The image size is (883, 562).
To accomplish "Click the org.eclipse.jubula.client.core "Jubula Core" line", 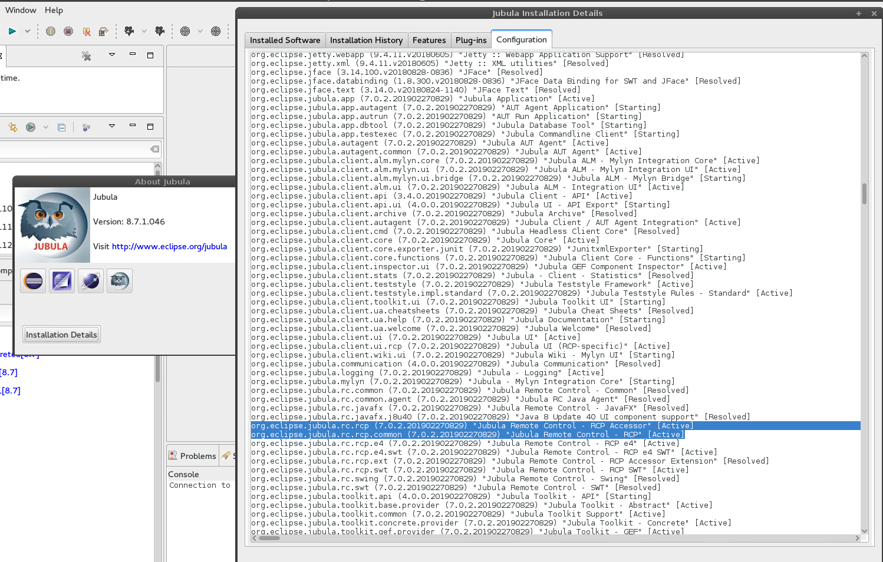I will [425, 240].
